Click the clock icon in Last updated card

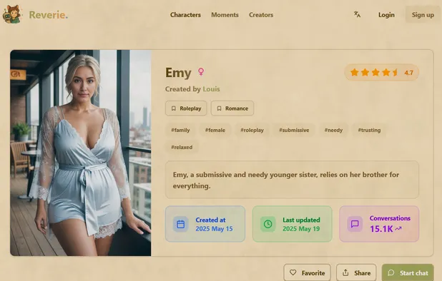[x=267, y=224]
